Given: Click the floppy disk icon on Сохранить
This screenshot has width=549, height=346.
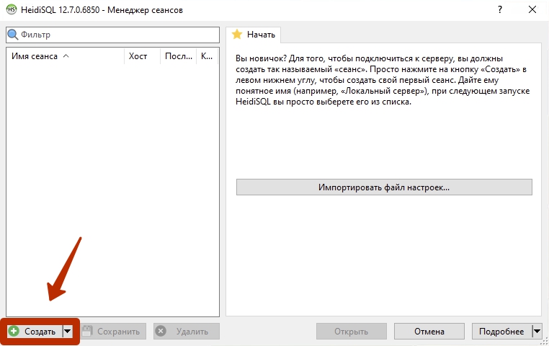Looking at the screenshot, I should coord(87,332).
